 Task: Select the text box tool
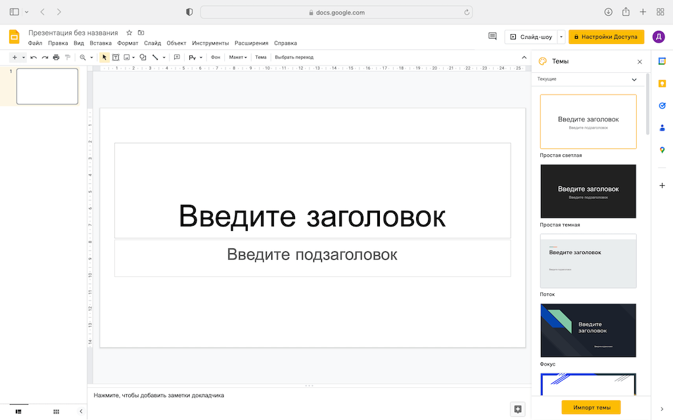(116, 57)
